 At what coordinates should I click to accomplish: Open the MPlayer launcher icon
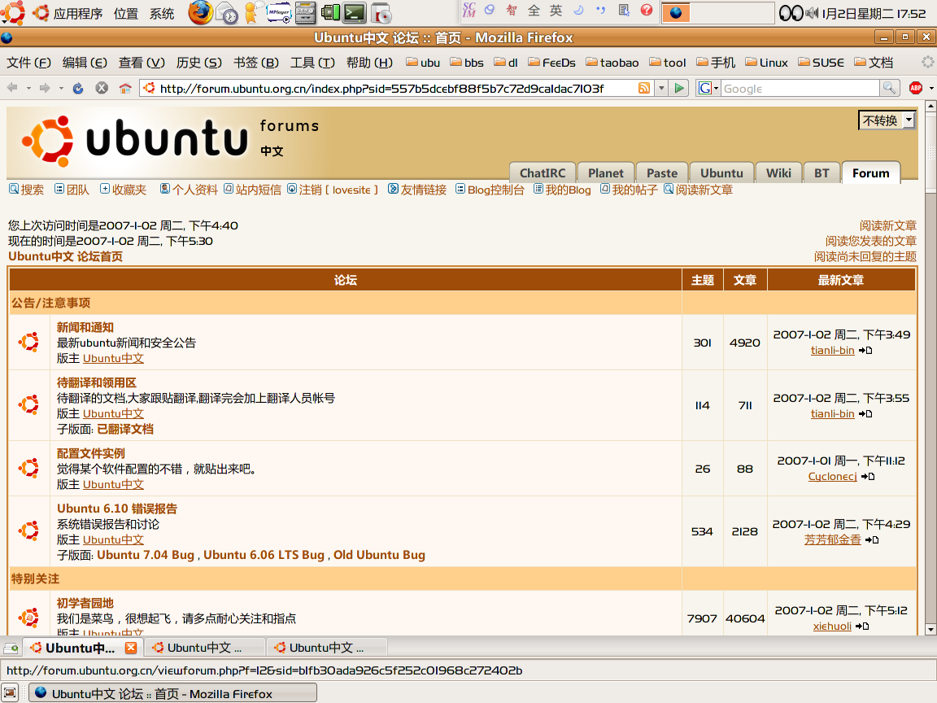278,12
